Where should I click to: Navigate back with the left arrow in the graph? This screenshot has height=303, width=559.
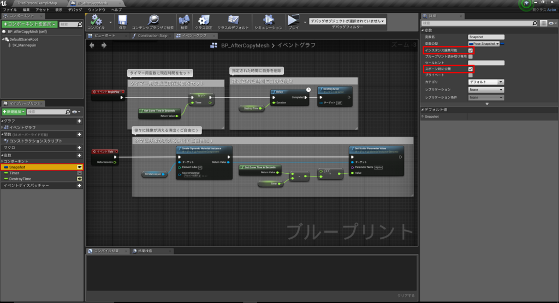tap(92, 45)
